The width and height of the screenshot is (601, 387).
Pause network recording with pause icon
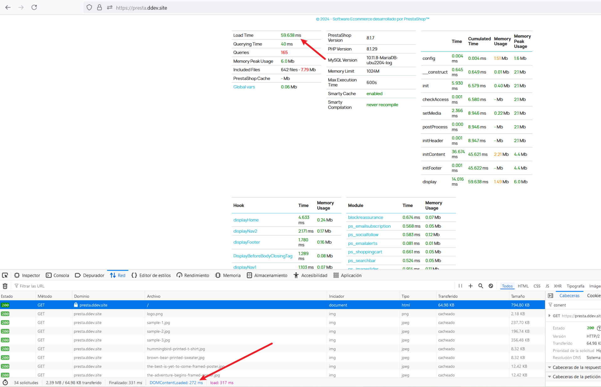pos(460,286)
